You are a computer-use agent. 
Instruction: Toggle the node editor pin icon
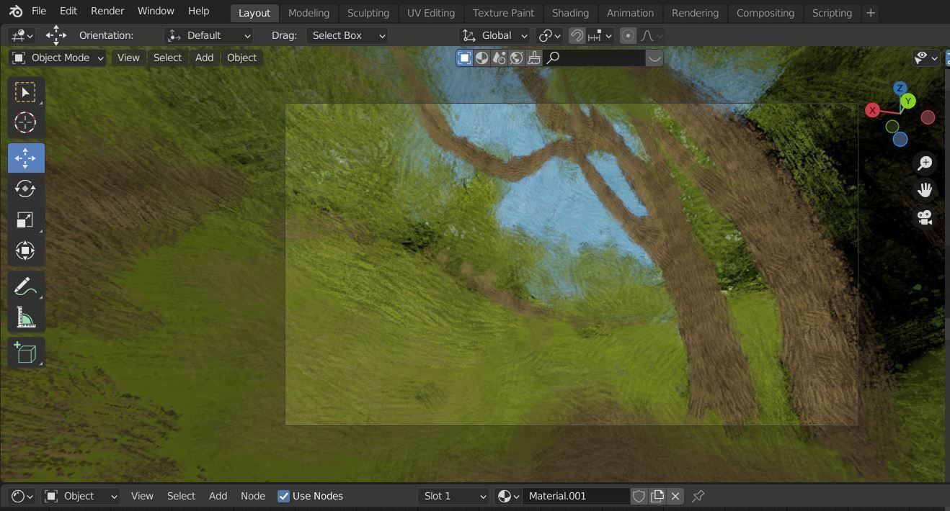pos(698,496)
